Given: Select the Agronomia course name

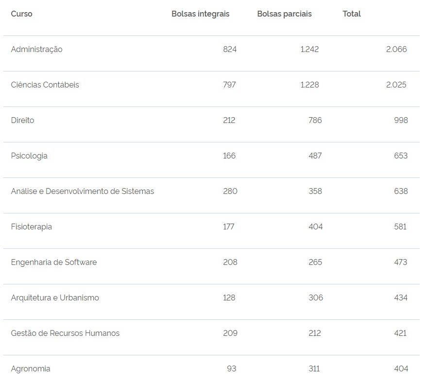Looking at the screenshot, I should pyautogui.click(x=30, y=369).
